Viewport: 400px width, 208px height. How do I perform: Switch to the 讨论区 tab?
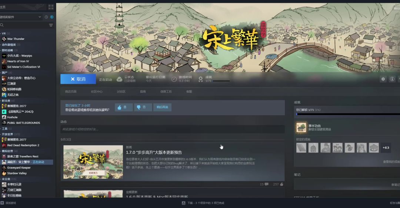[x=121, y=91]
